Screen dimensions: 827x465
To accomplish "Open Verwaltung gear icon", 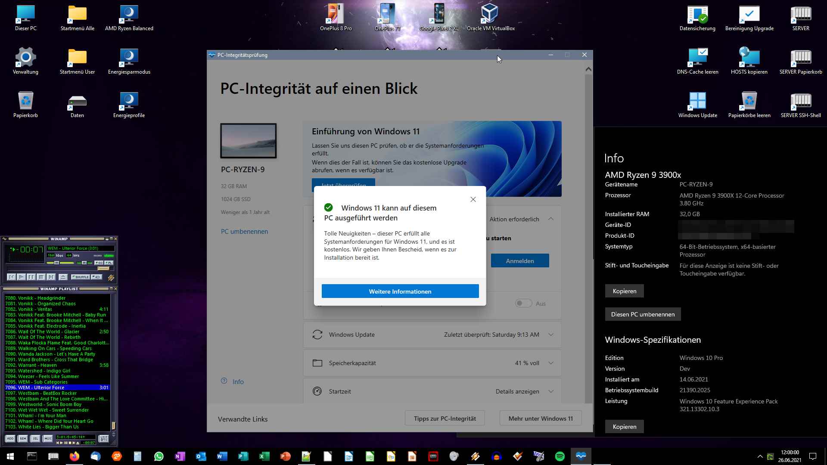I will click(25, 61).
